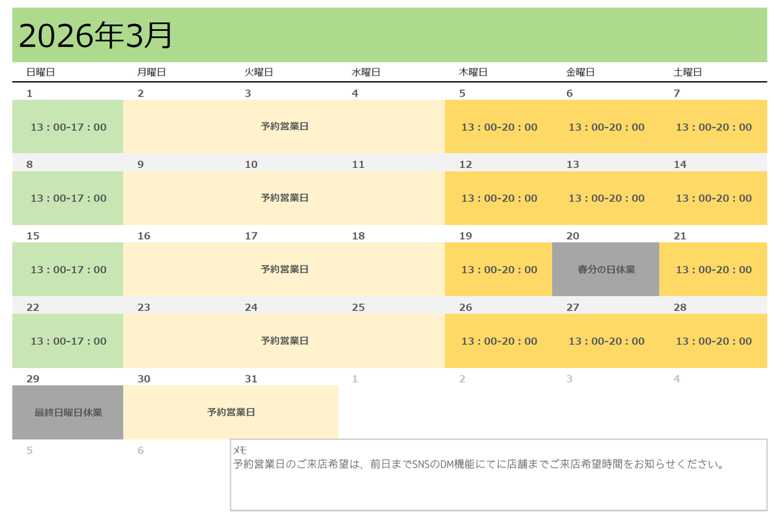The image size is (774, 516).
Task: Select date number 25
Action: pos(358,308)
